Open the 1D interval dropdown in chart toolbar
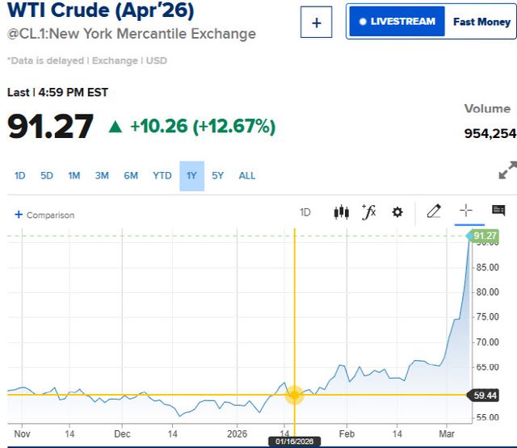517x448 pixels. tap(305, 212)
